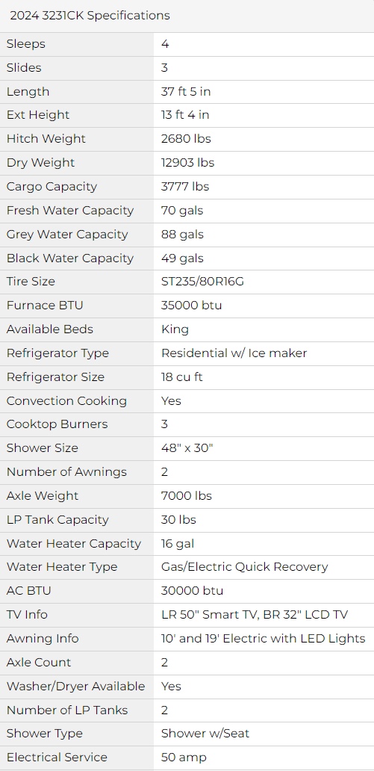Select the Axle Weight value 7000 lbs
Image resolution: width=374 pixels, height=771 pixels.
click(187, 496)
